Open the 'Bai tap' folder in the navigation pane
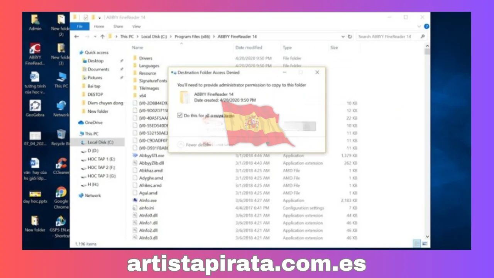Image resolution: width=494 pixels, height=278 pixels. tap(91, 86)
